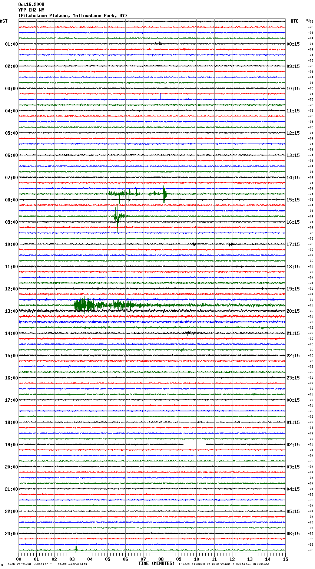Screen dimensions: 315x569
Task: Select the 03:00 MST time label
Action: click(x=11, y=89)
